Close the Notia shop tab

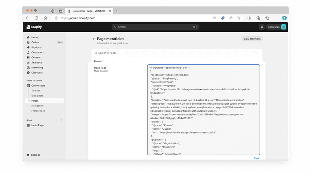(110, 11)
